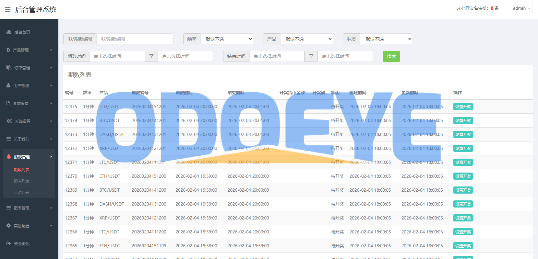Click 设置开奖 for row 12375

click(463, 107)
